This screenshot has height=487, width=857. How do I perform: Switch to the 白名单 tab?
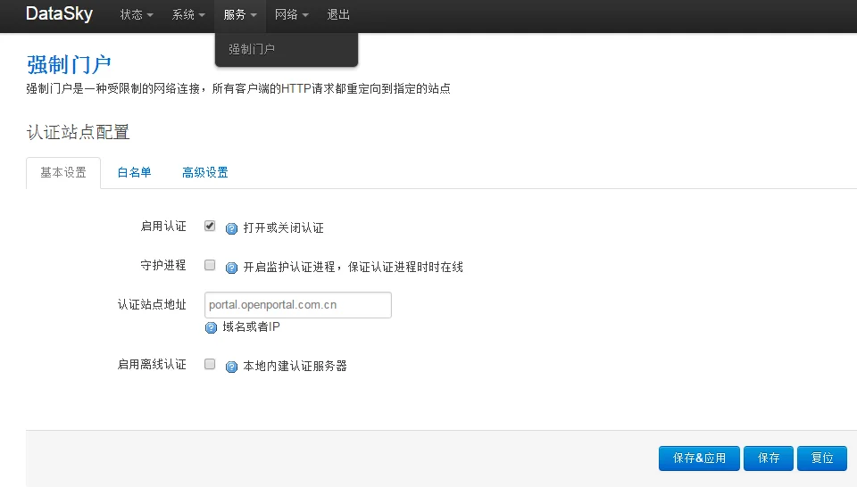(x=134, y=173)
